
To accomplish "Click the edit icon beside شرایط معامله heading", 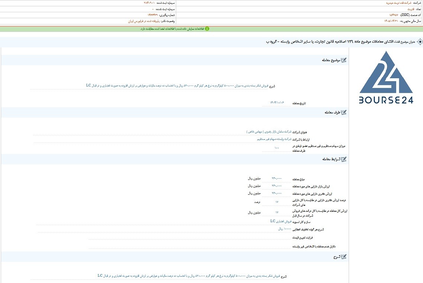I will tap(344, 159).
